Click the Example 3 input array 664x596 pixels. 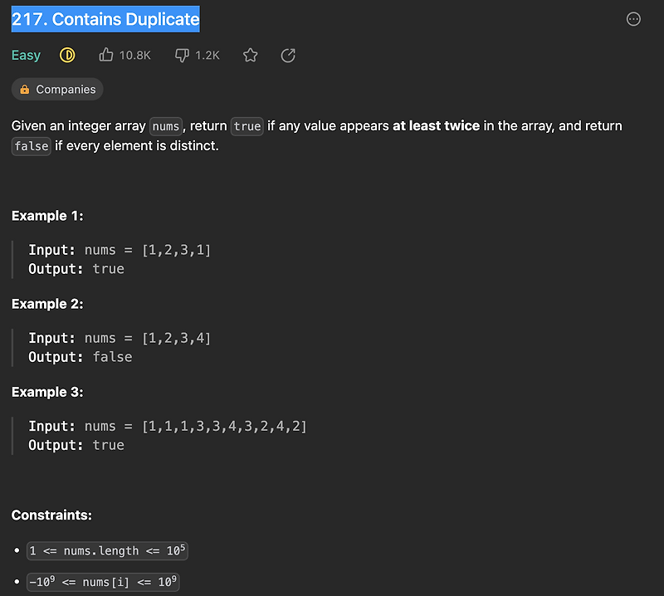point(224,426)
